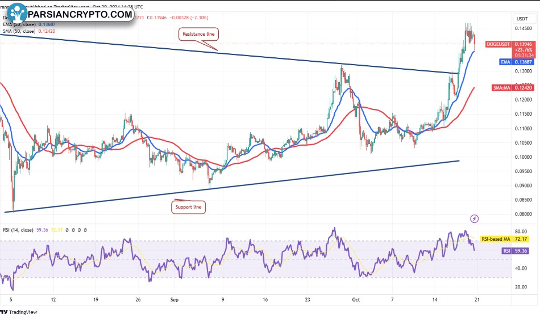The width and height of the screenshot is (540, 318).
Task: Select the EMA (20, close) legend
Action: pos(19,24)
